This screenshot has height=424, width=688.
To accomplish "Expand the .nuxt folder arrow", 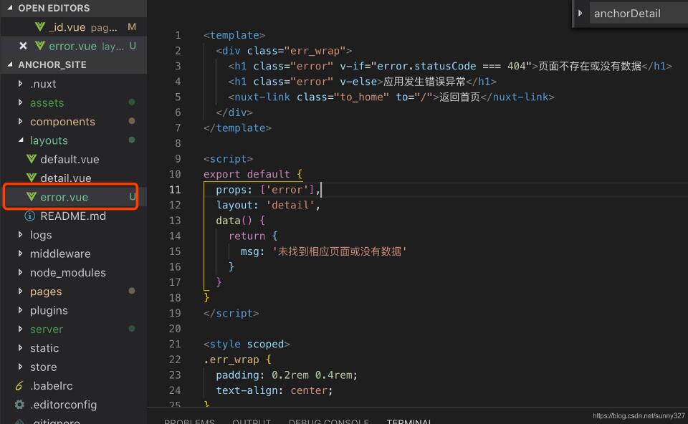I will [x=20, y=83].
